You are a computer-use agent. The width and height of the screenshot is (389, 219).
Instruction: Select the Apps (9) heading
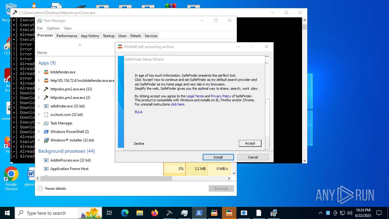coord(47,63)
